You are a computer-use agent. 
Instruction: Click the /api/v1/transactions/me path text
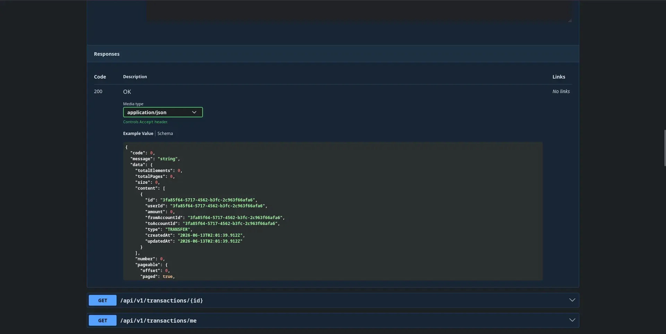click(159, 321)
